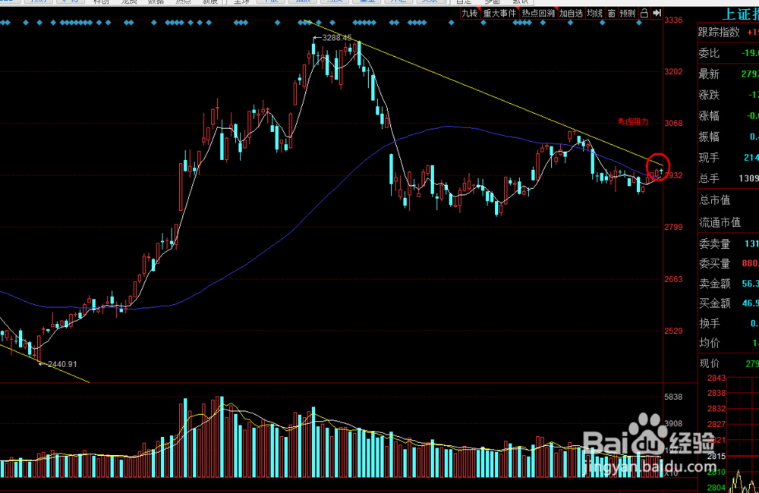Click the 2843 value on intraday mini chart axis

click(716, 378)
